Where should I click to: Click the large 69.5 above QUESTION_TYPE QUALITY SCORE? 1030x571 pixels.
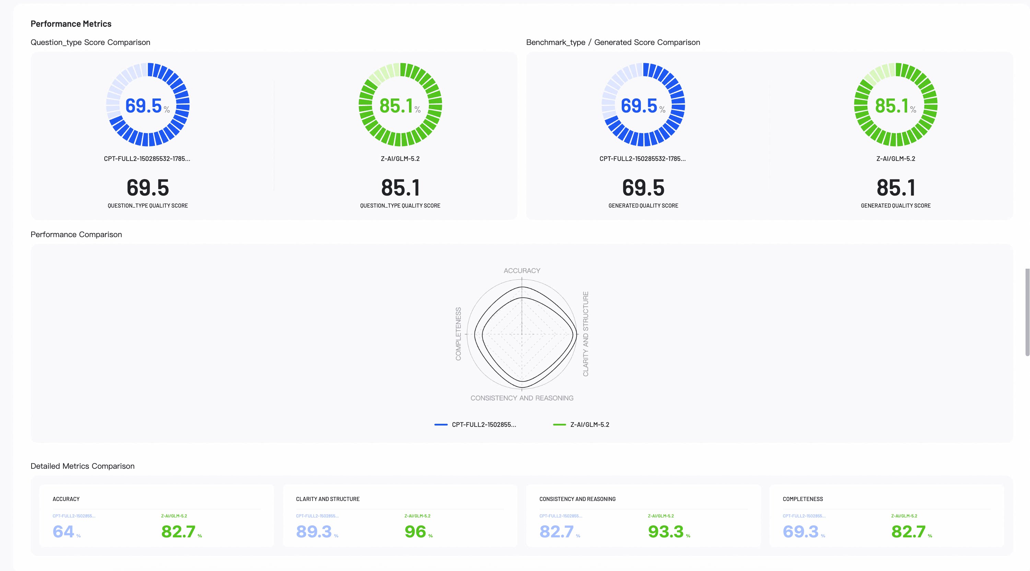(148, 188)
